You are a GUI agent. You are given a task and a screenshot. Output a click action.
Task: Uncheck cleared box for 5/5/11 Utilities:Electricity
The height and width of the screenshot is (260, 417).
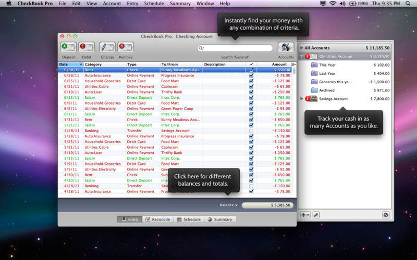coord(251,170)
